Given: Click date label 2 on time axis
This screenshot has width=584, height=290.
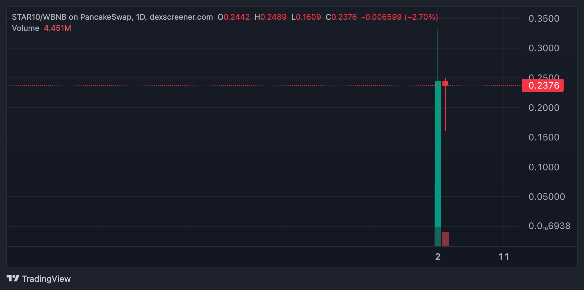Looking at the screenshot, I should point(438,257).
